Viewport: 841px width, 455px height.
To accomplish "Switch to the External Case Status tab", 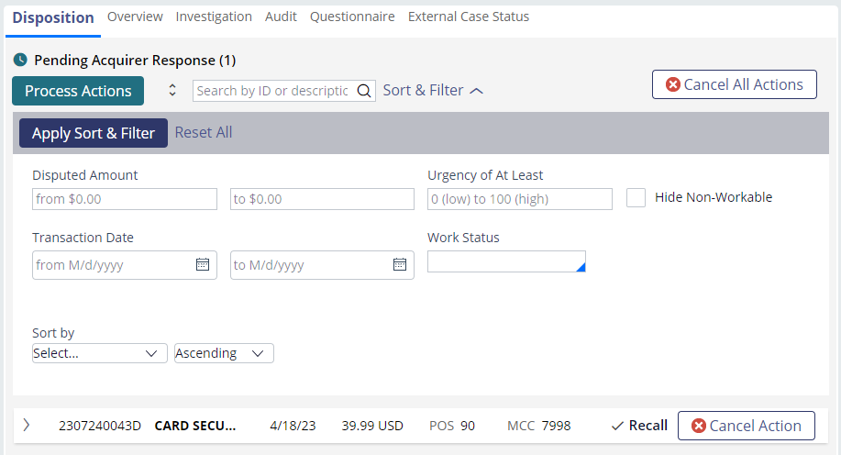I will (469, 17).
